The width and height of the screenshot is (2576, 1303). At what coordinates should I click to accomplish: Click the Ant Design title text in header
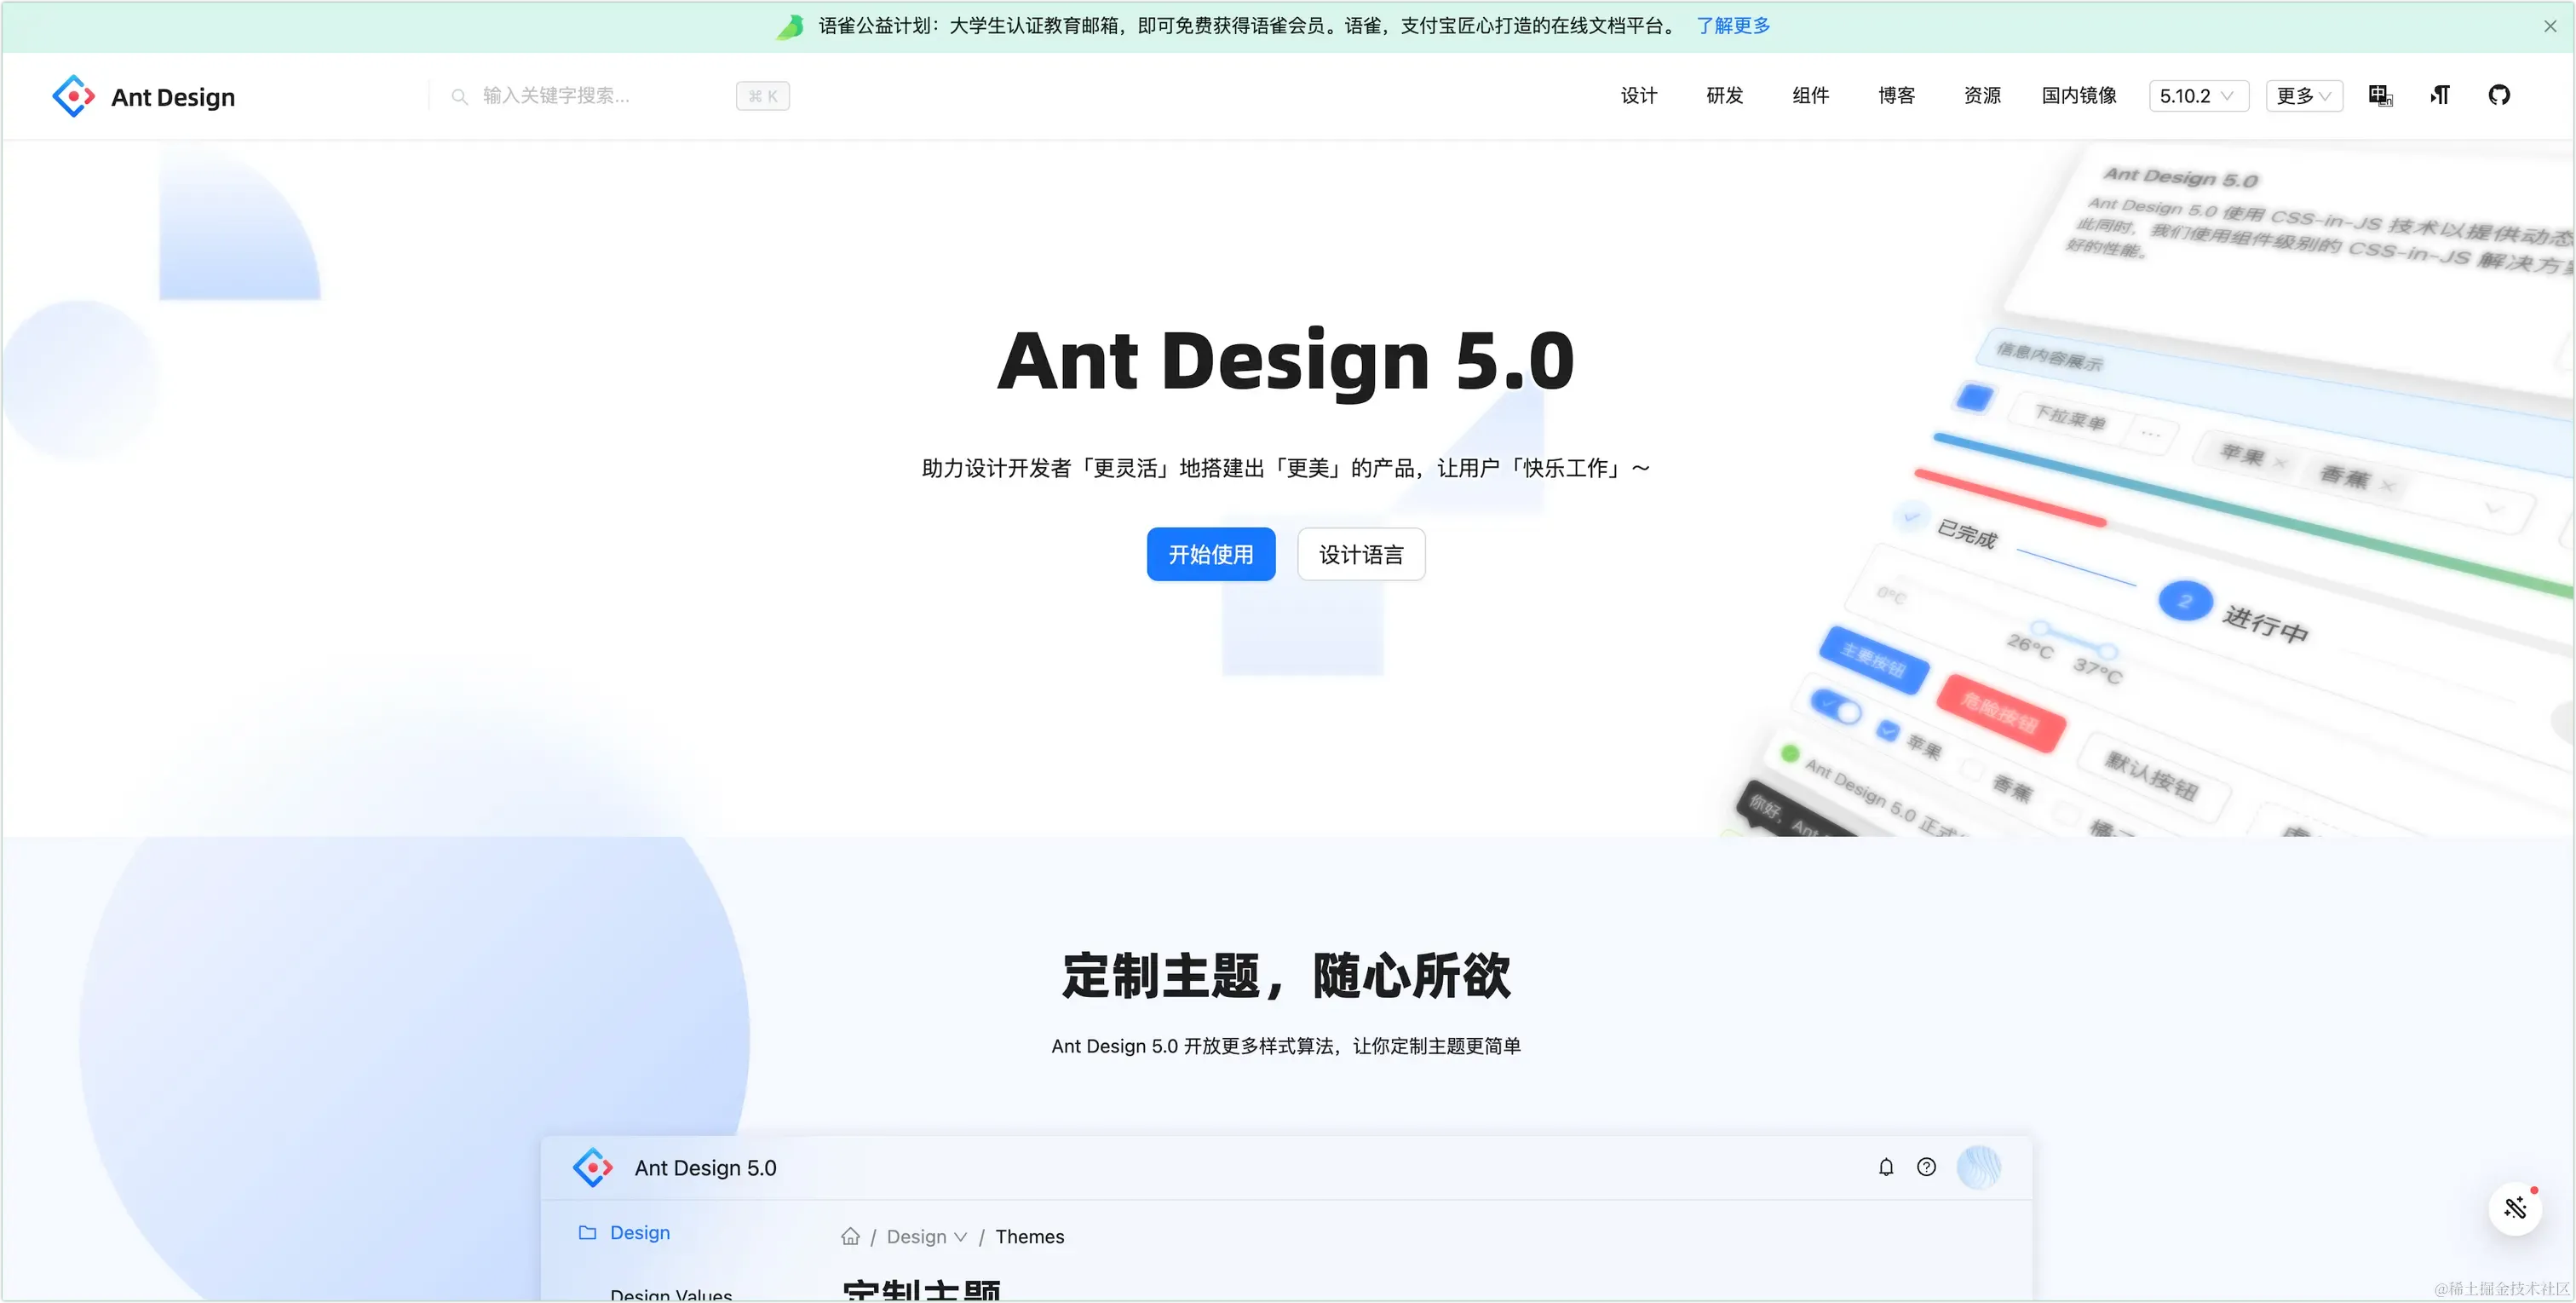click(x=173, y=97)
